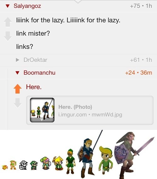Open Salyangoz's user profile
157x179 pixels.
coord(27,6)
